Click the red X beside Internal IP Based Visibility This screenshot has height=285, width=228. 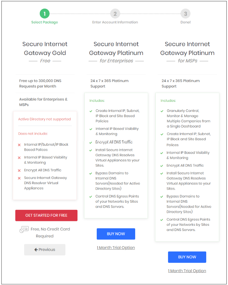(x=19, y=157)
